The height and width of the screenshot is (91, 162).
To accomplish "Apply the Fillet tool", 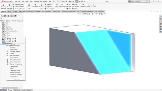I will click(56, 5).
